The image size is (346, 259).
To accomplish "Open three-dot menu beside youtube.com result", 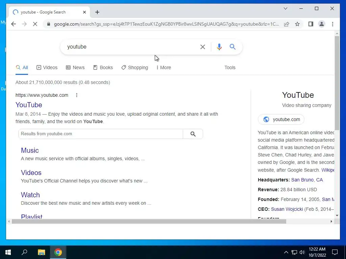I will point(77,95).
